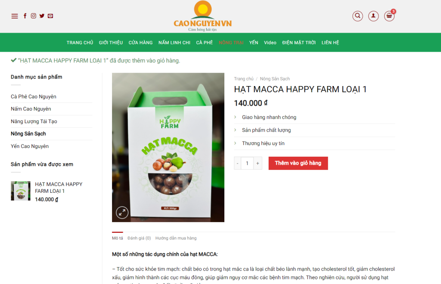The height and width of the screenshot is (284, 441).
Task: Open the user account icon
Action: pyautogui.click(x=373, y=16)
